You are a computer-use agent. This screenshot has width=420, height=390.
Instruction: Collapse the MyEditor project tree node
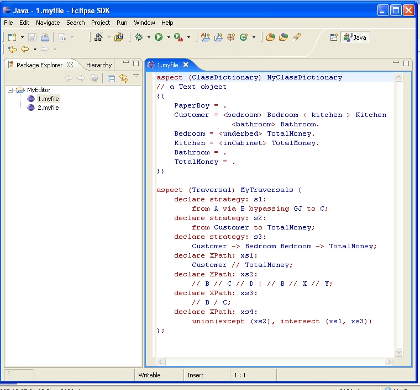pyautogui.click(x=11, y=90)
